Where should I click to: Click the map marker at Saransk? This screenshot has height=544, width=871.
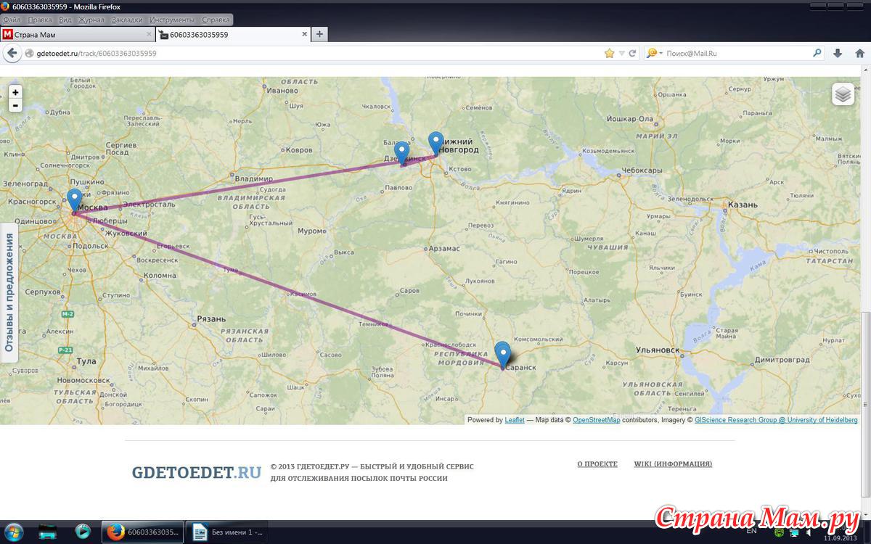[502, 355]
